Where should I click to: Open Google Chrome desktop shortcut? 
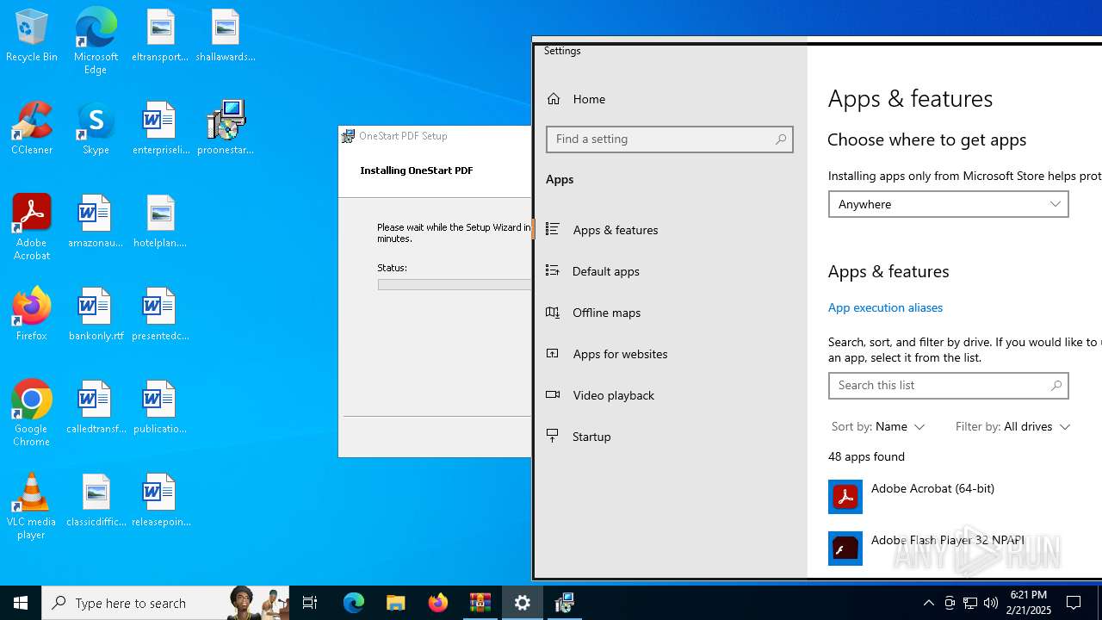[32, 413]
